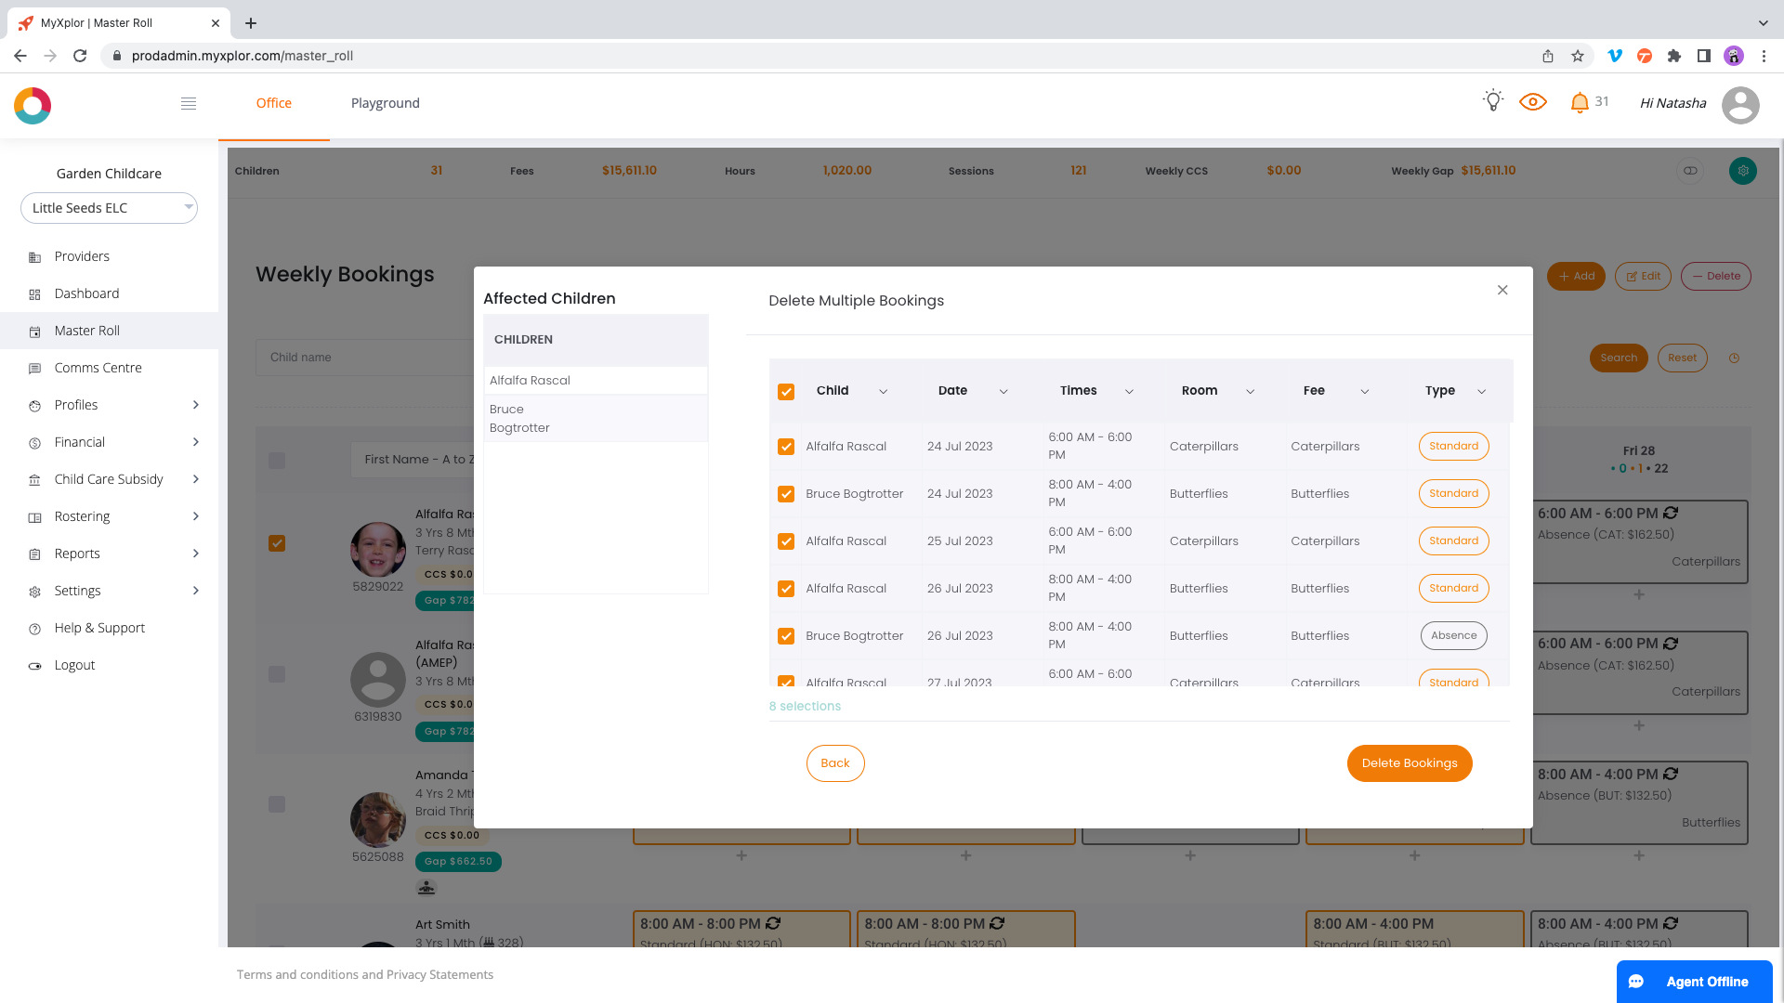
Task: Open Comms Centre from the sidebar
Action: [98, 368]
